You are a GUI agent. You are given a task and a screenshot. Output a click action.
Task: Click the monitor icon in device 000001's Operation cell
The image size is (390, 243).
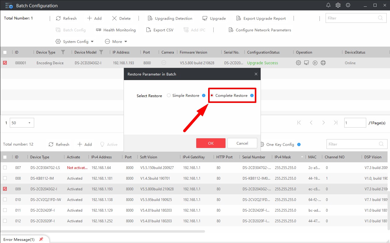[307, 63]
